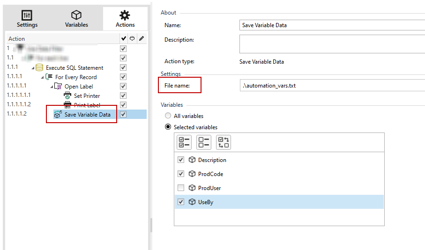Click the Set Printer action icon
Image resolution: width=425 pixels, height=250 pixels.
coord(67,96)
